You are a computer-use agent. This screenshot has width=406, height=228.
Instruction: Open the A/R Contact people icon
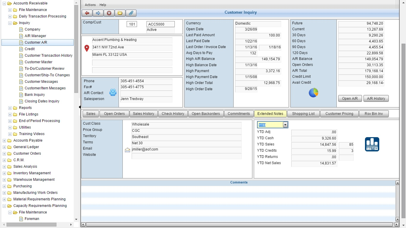tap(113, 92)
